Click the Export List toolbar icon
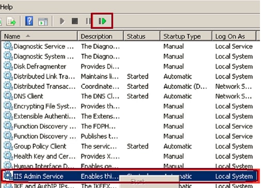The height and width of the screenshot is (188, 261). [11, 22]
